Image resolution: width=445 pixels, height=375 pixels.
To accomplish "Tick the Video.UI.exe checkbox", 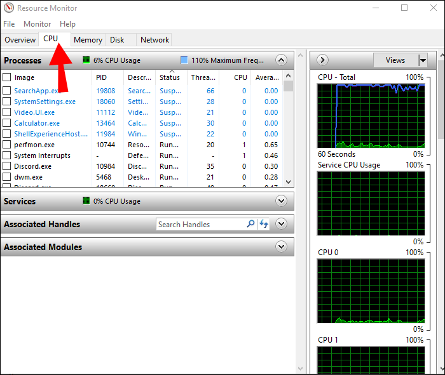I will [7, 112].
